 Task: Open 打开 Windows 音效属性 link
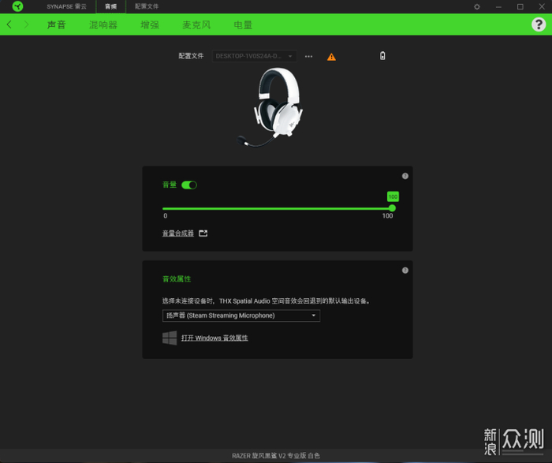tap(214, 338)
